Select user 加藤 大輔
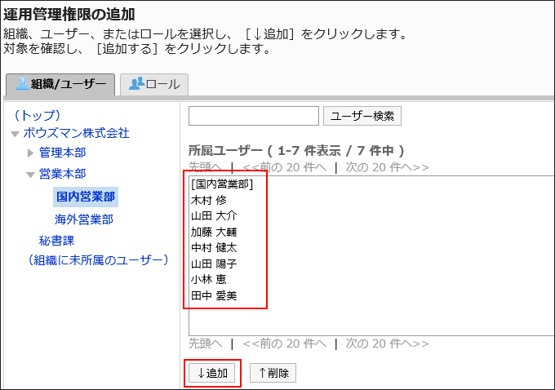The height and width of the screenshot is (390, 555). [214, 232]
